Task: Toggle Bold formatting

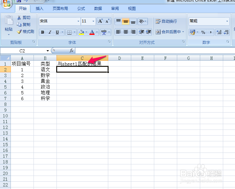Action: click(42, 32)
